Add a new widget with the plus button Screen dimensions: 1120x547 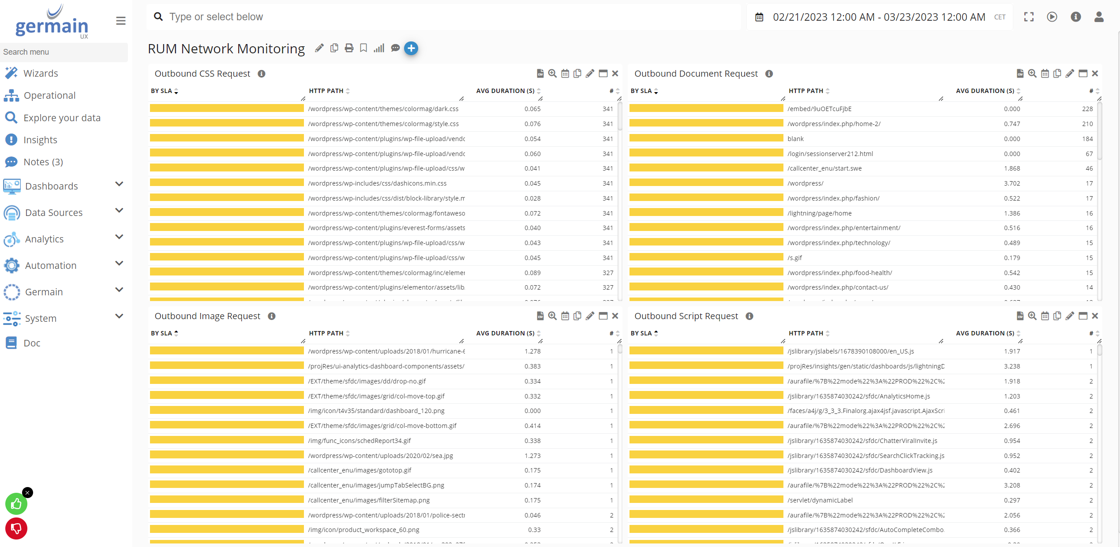[411, 48]
